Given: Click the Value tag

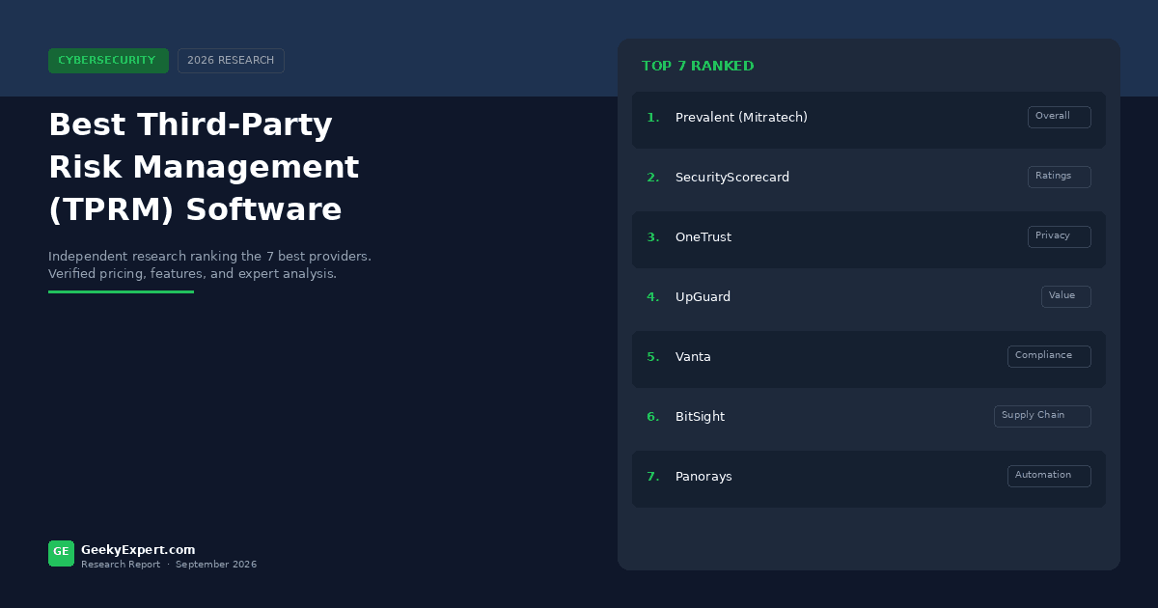Looking at the screenshot, I should tap(1065, 296).
